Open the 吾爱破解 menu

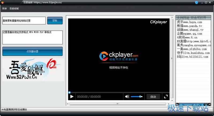pos(14,9)
